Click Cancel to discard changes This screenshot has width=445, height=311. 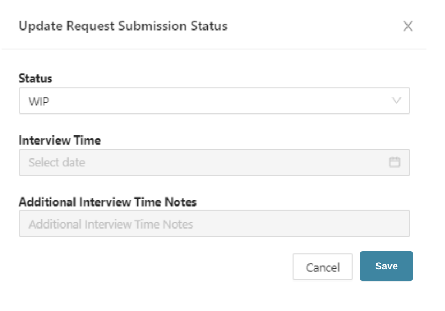(322, 266)
